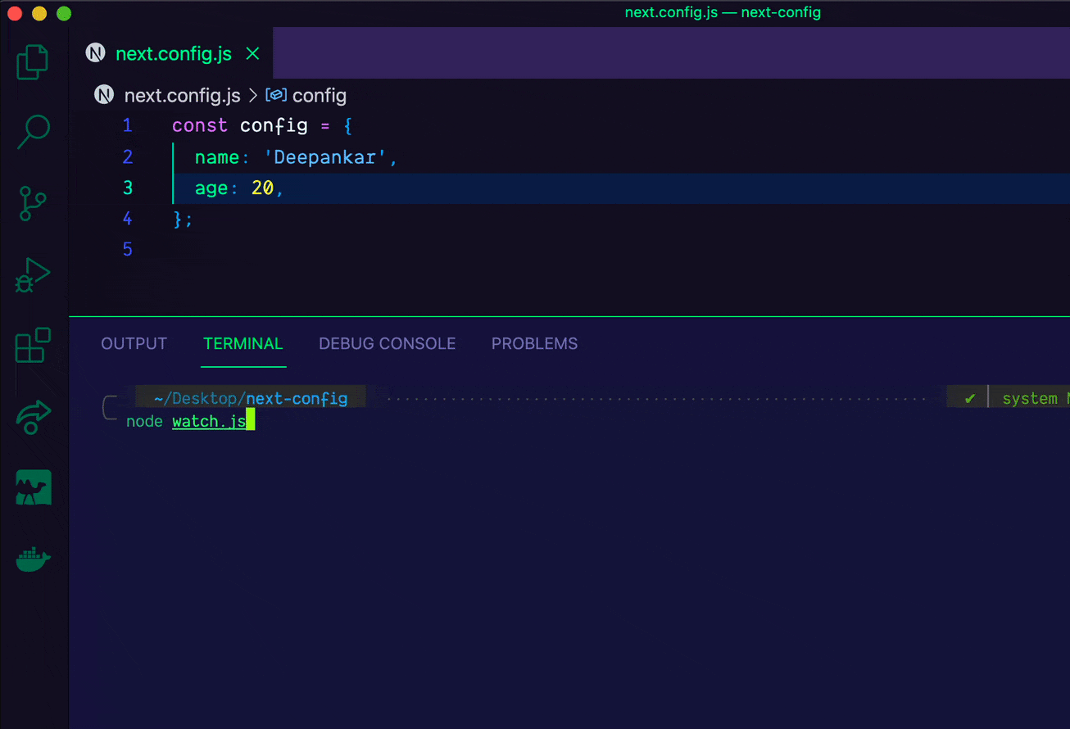Click the Next.js icon on the editor tab
Image resolution: width=1070 pixels, height=729 pixels.
coord(95,52)
